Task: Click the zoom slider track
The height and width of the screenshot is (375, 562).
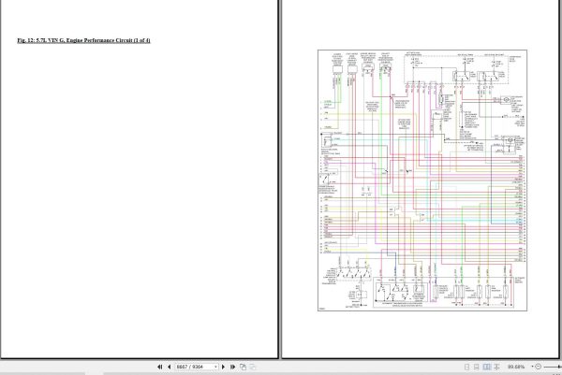Action: [553, 367]
